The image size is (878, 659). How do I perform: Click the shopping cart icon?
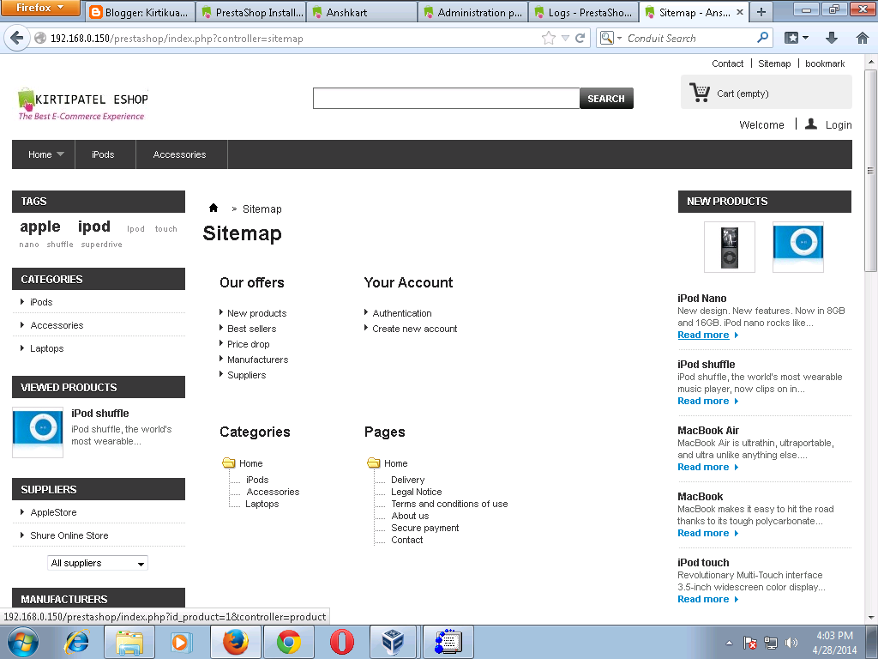point(700,93)
